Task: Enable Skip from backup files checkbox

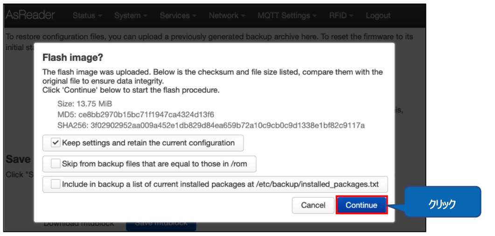Action: [56, 164]
